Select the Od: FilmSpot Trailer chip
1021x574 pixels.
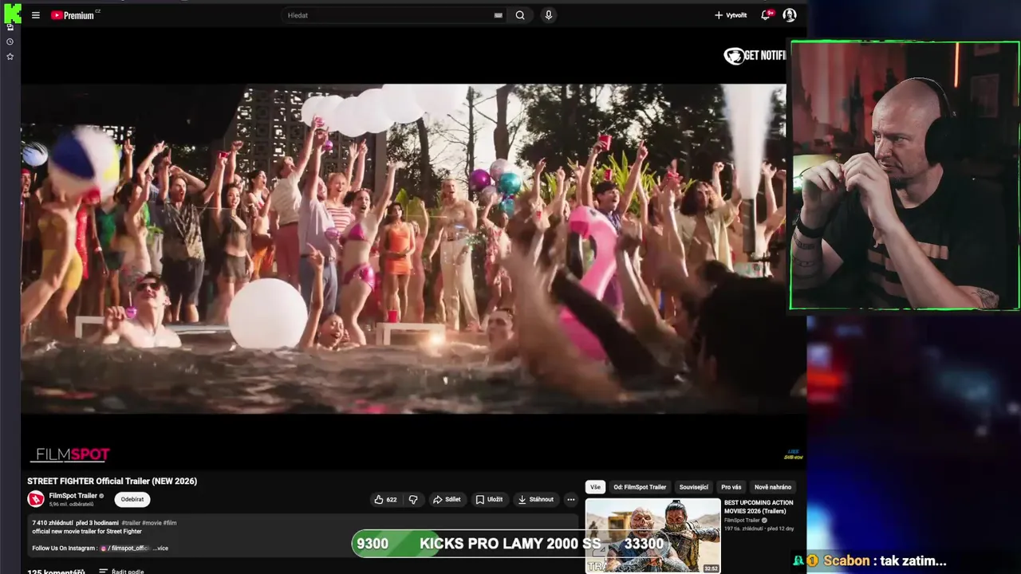pos(640,487)
